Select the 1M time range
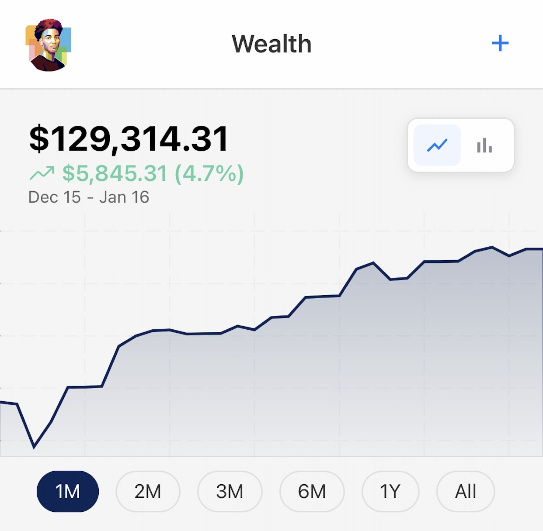This screenshot has height=531, width=543. (67, 491)
